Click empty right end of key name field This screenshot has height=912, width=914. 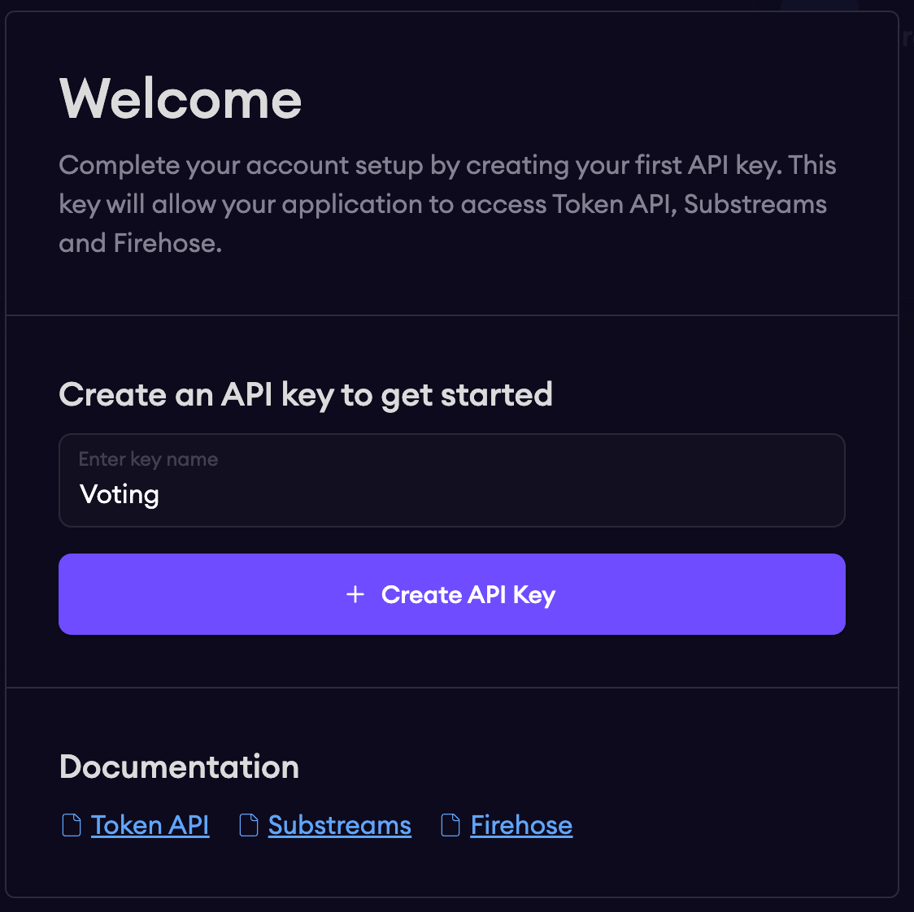pyautogui.click(x=758, y=494)
